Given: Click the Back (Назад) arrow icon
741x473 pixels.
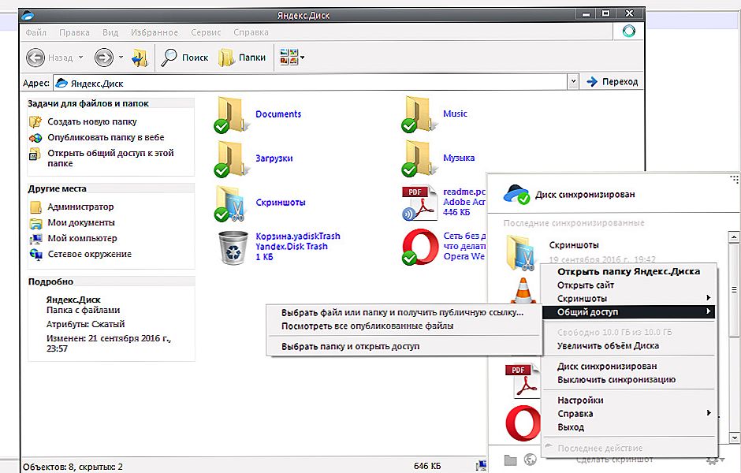Looking at the screenshot, I should tap(35, 58).
